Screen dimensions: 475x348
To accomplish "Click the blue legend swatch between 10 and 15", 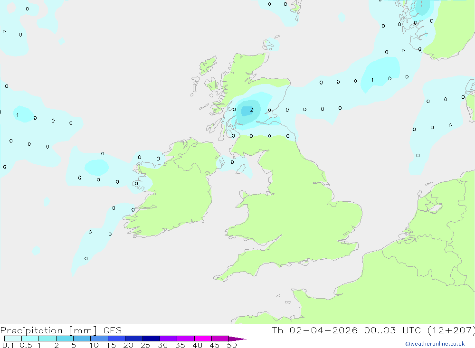I will tap(99, 339).
